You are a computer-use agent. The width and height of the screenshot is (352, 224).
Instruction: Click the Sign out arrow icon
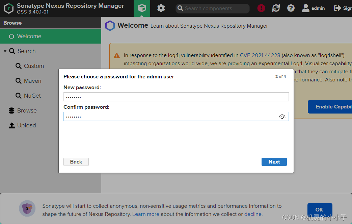tap(337, 8)
